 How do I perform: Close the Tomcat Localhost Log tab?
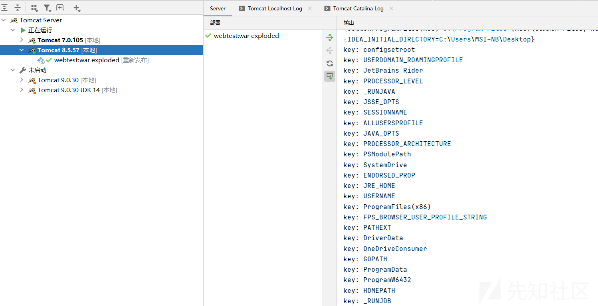pyautogui.click(x=310, y=8)
